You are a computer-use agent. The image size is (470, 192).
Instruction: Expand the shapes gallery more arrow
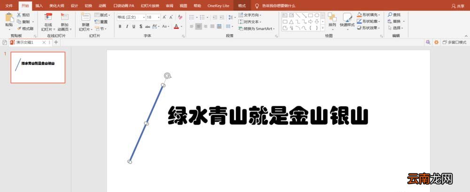tap(323, 28)
